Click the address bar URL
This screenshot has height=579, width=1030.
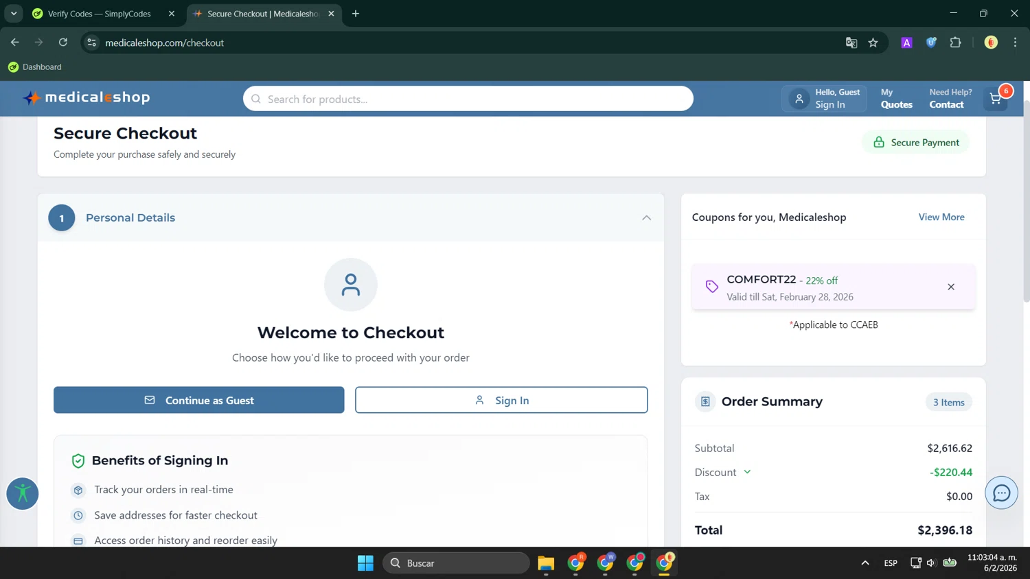tap(164, 43)
